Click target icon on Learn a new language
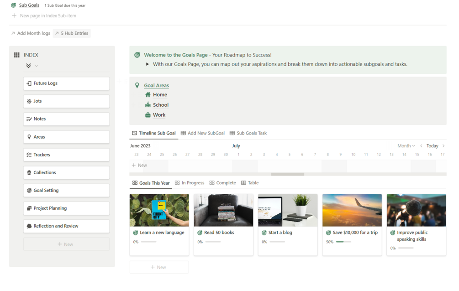459x291 pixels. (136, 233)
